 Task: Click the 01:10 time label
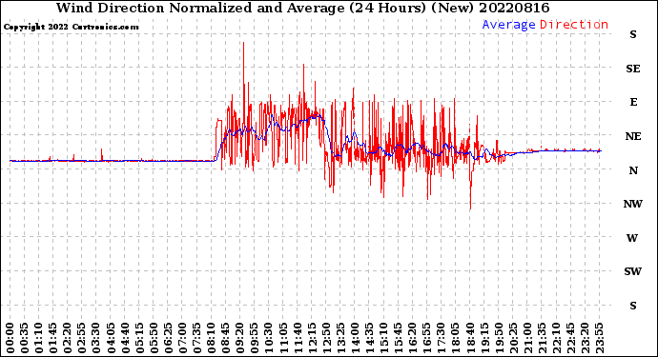click(x=38, y=338)
